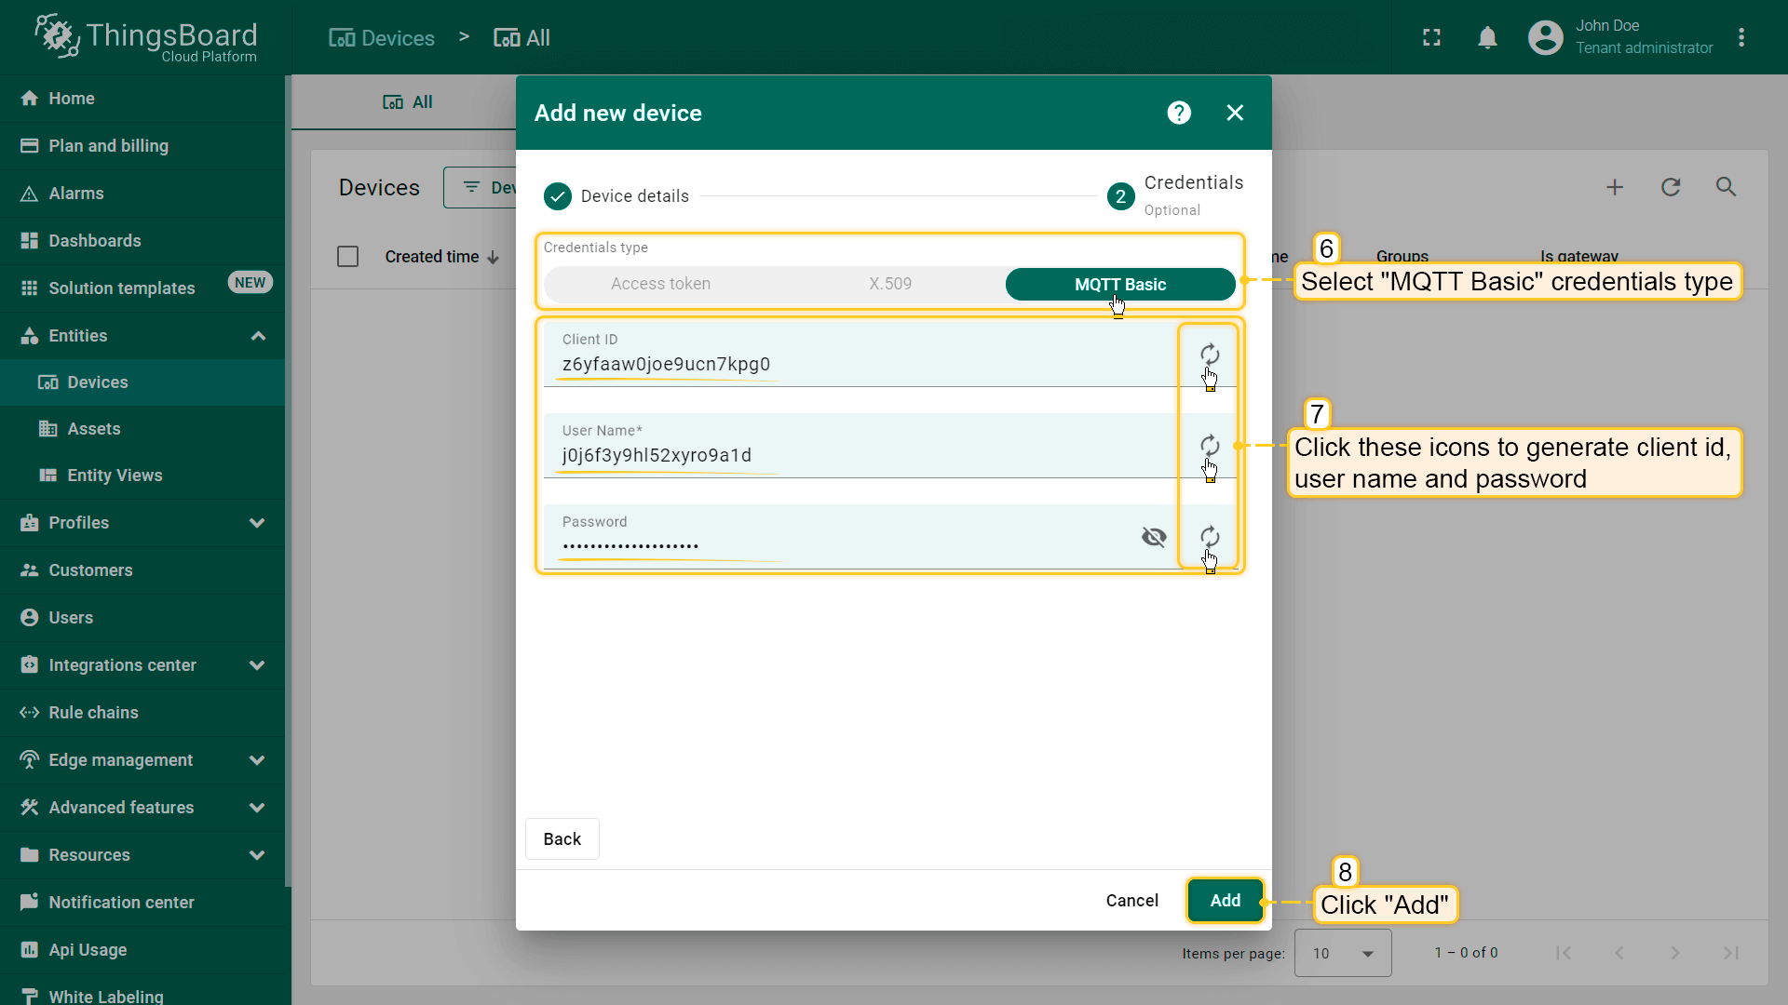Open the notifications bell
The height and width of the screenshot is (1005, 1788).
tap(1487, 38)
